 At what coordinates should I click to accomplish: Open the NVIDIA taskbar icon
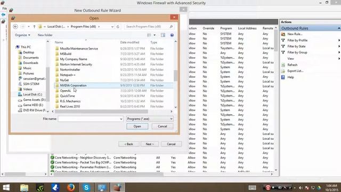pos(40,187)
